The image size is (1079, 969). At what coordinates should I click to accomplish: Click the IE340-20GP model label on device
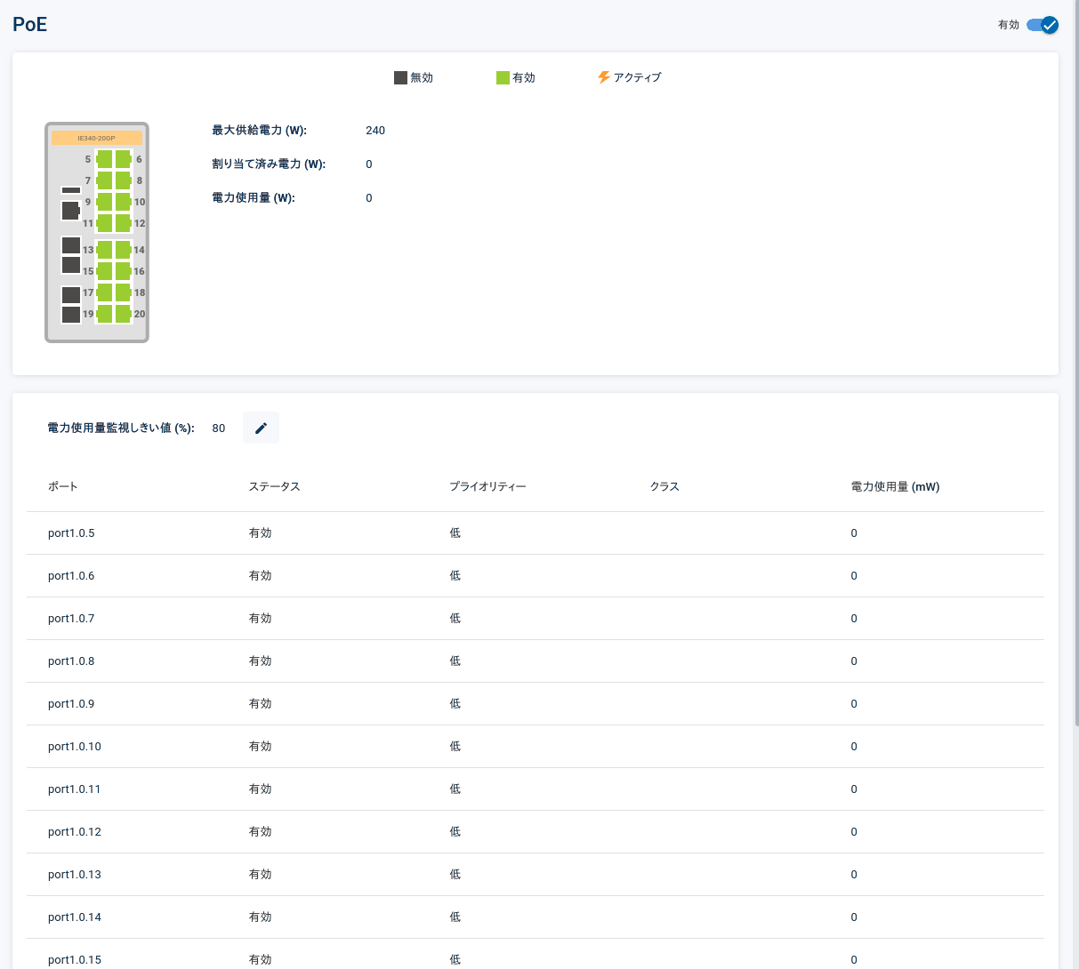click(x=97, y=138)
